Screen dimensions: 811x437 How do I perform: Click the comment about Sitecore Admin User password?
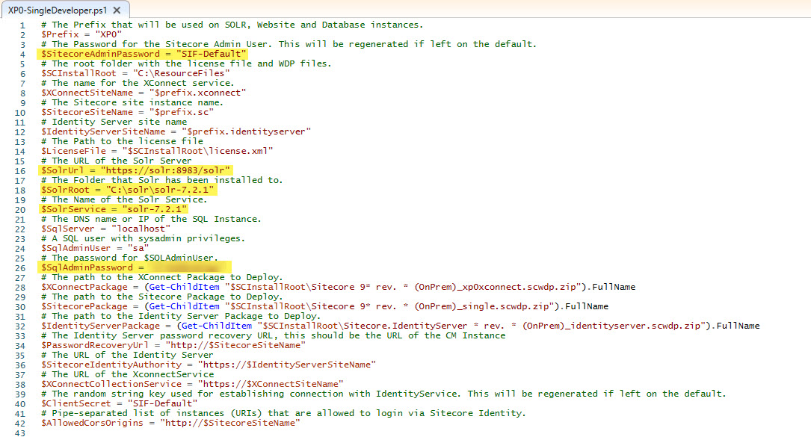point(289,45)
